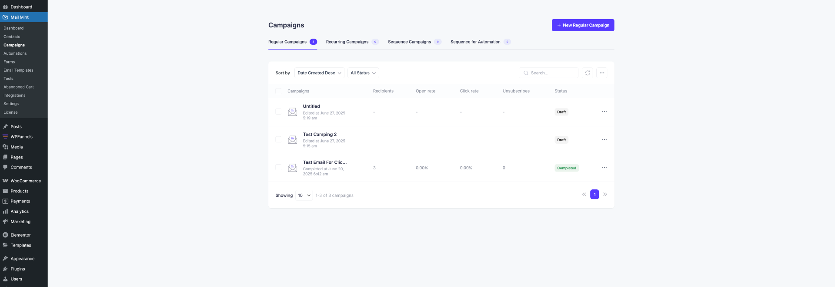Click the Test Camping 2 envelope icon
Image resolution: width=835 pixels, height=287 pixels.
point(293,139)
